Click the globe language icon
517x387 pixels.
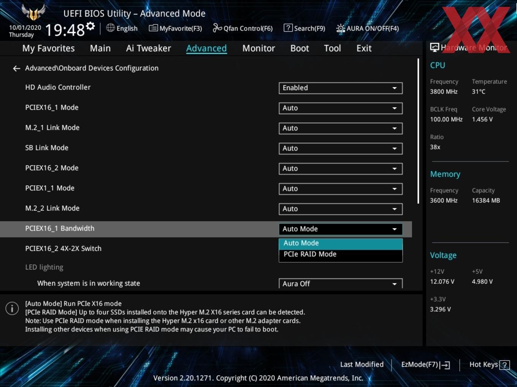(x=110, y=28)
